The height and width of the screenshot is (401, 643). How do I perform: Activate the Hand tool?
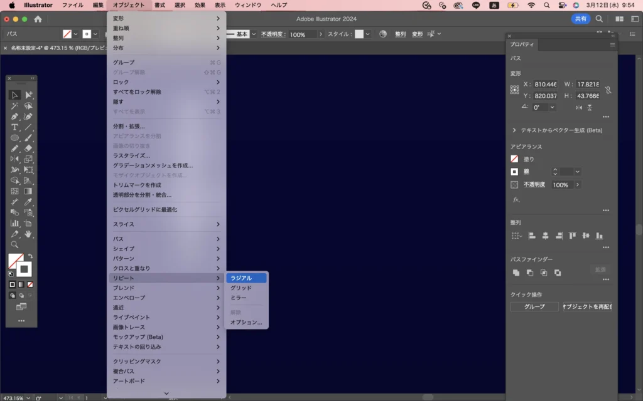pos(28,234)
